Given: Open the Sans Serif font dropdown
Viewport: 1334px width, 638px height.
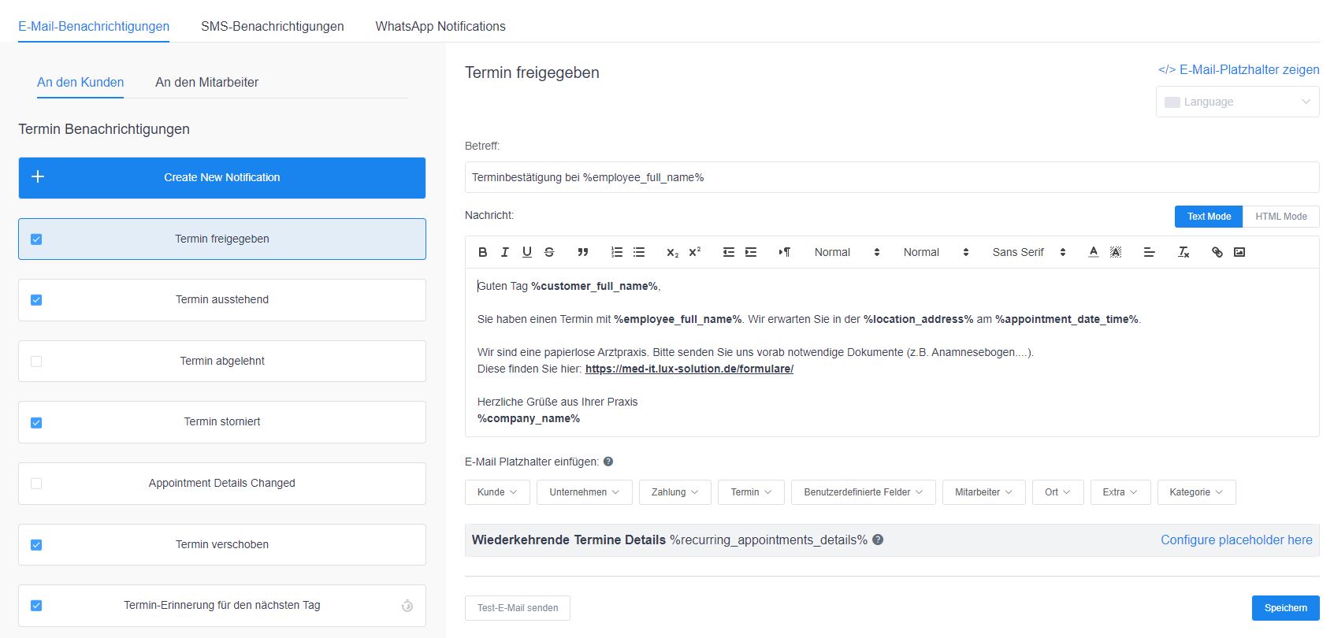Looking at the screenshot, I should tap(1029, 252).
